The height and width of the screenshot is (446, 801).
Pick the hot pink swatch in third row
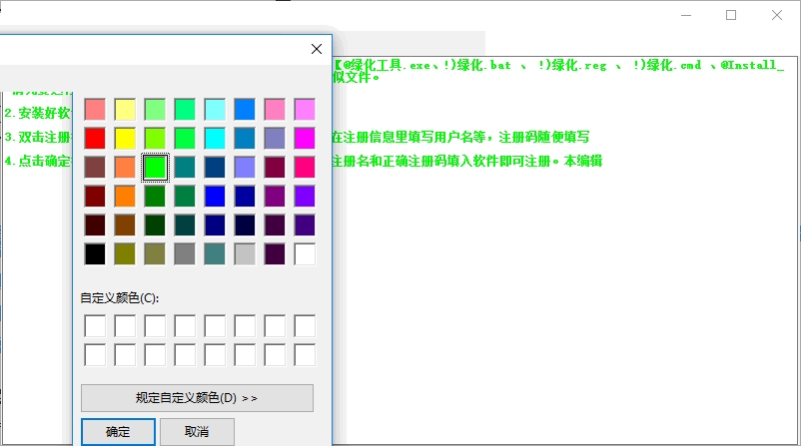point(305,167)
